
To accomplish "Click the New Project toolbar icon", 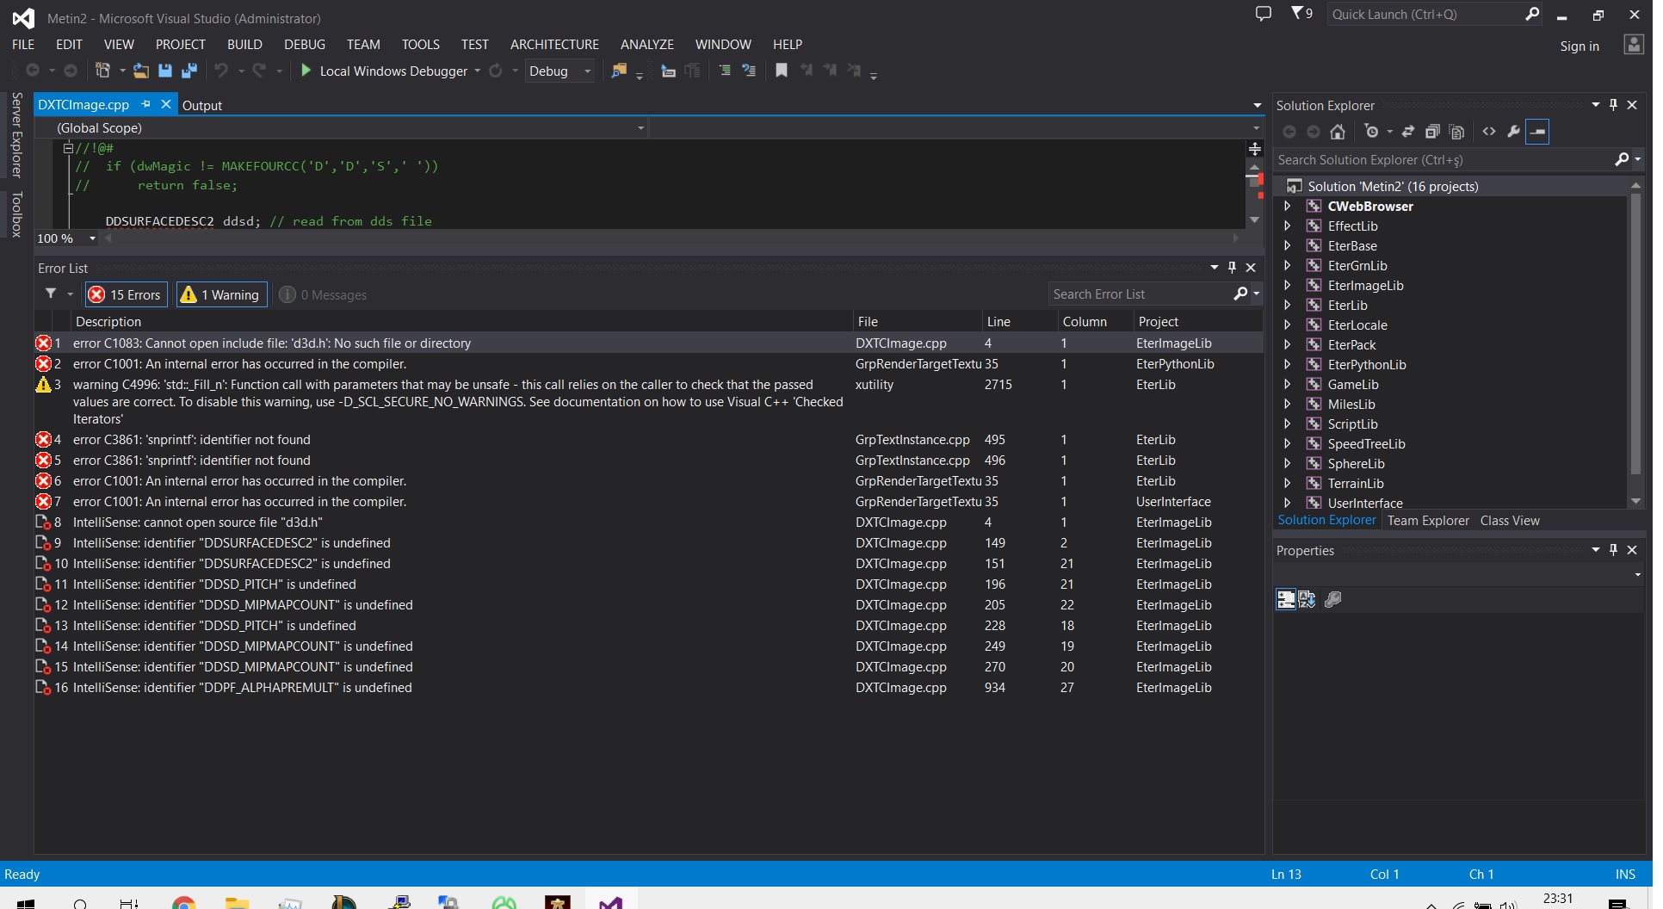I will click(102, 71).
